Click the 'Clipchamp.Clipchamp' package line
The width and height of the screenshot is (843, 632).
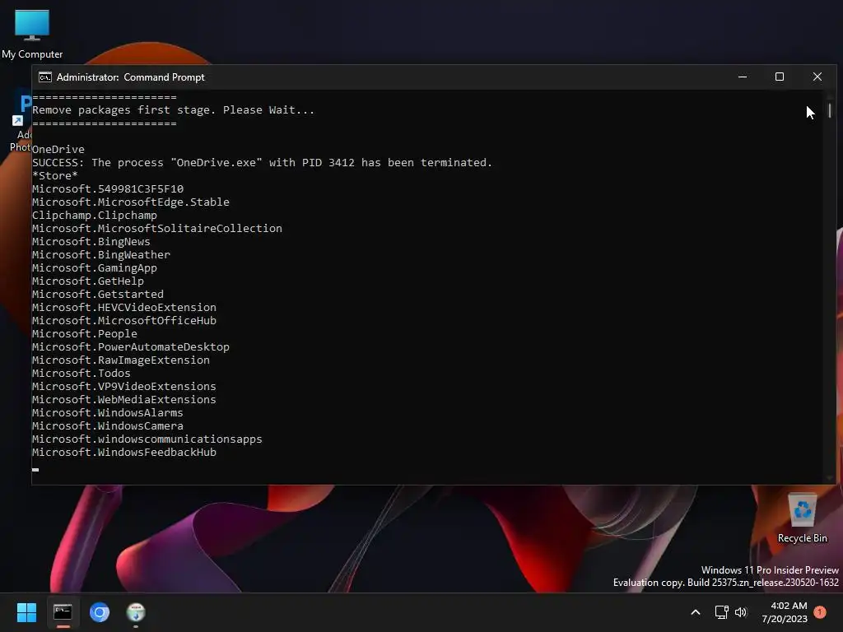[x=95, y=216]
